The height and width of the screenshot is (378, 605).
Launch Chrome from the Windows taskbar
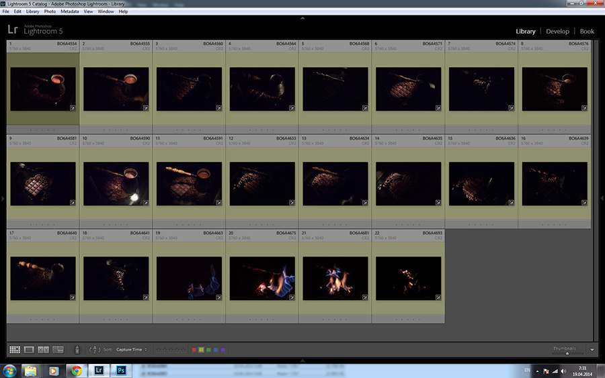click(76, 371)
